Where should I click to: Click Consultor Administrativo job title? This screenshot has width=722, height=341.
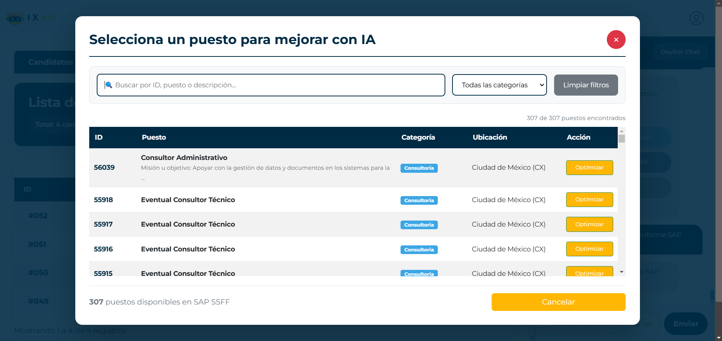184,158
